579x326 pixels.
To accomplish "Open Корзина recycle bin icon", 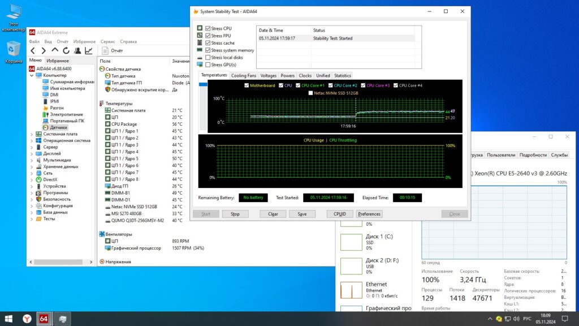I will [14, 52].
